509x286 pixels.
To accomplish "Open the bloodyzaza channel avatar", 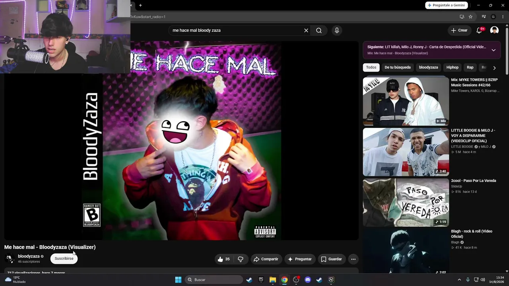I will [x=10, y=259].
